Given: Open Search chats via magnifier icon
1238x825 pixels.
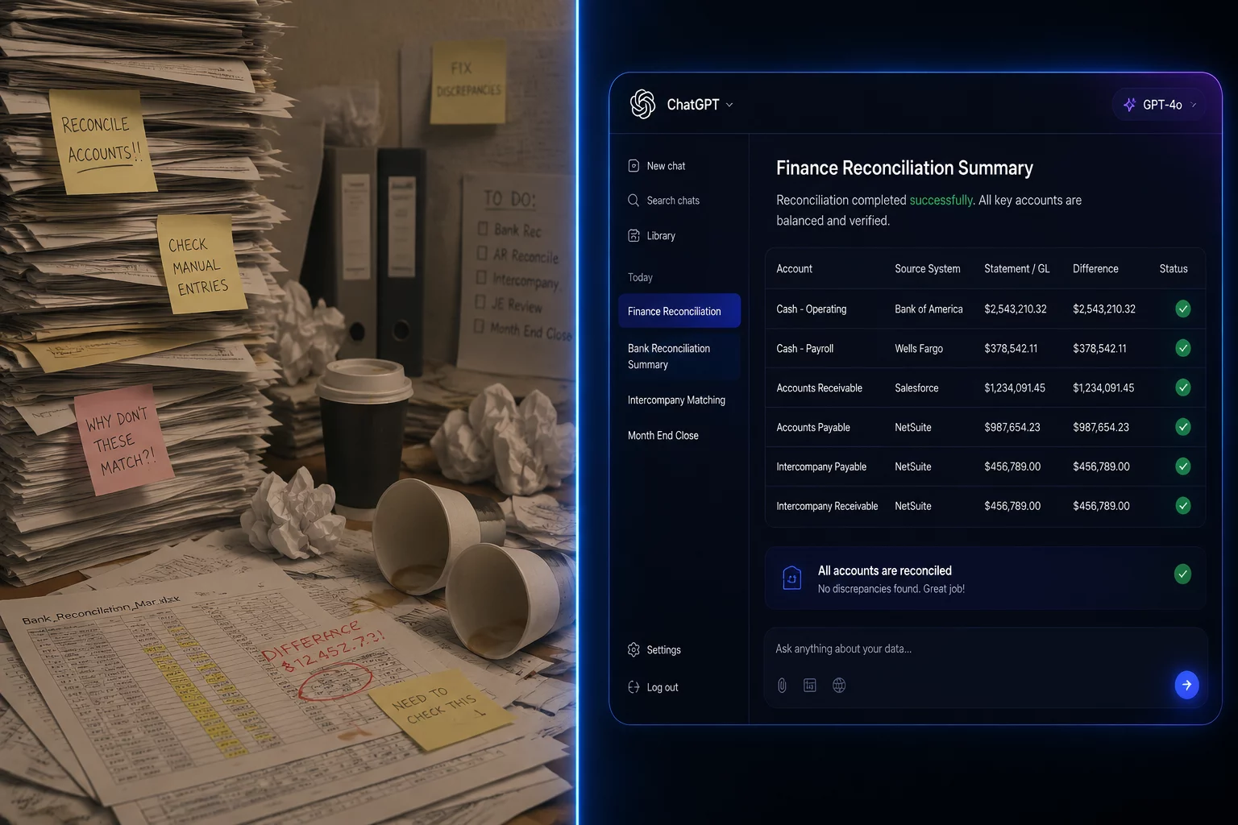Looking at the screenshot, I should point(634,201).
